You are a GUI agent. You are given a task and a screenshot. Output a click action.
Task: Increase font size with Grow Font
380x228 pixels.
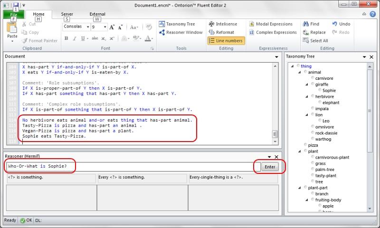click(x=112, y=27)
